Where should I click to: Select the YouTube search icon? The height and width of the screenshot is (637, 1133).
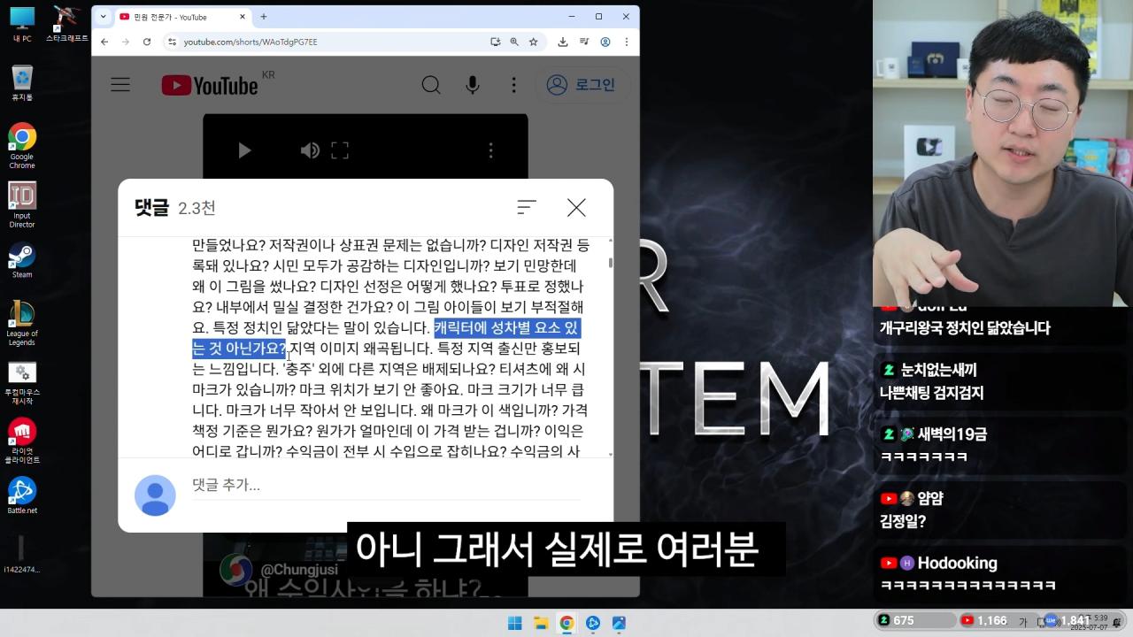click(x=431, y=84)
